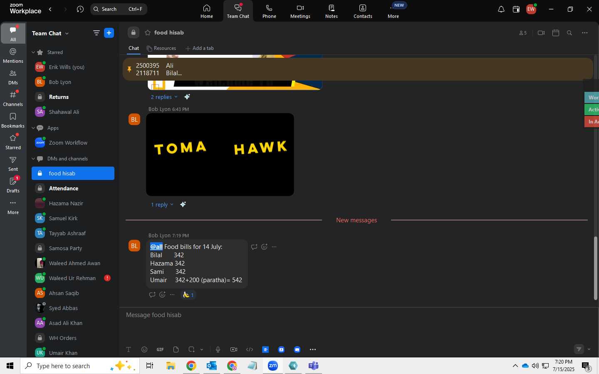The width and height of the screenshot is (599, 374).
Task: Open More options in the left sidebar
Action: click(x=13, y=207)
